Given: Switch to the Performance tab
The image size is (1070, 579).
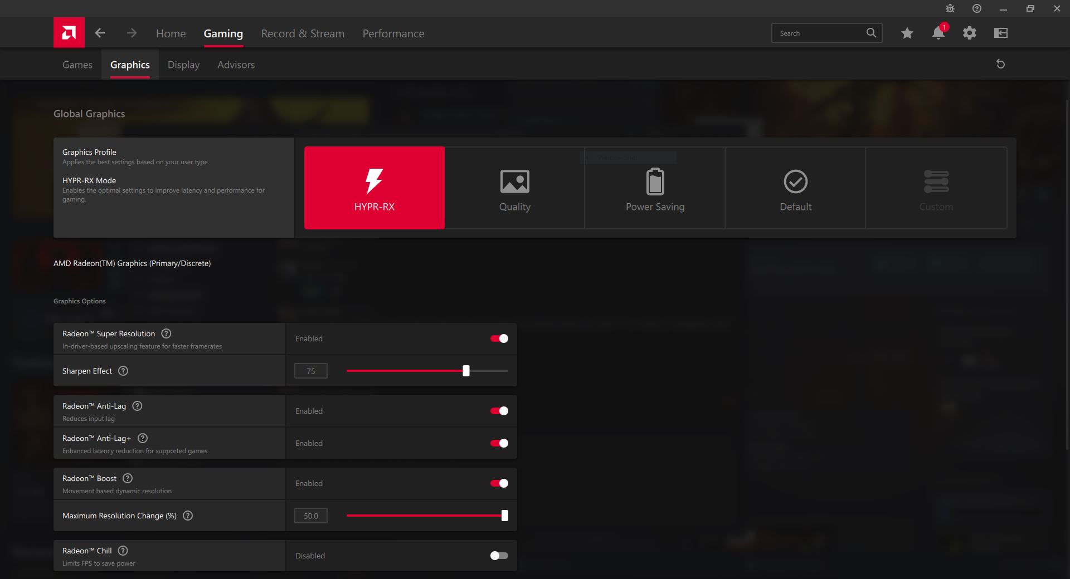Looking at the screenshot, I should tap(393, 33).
